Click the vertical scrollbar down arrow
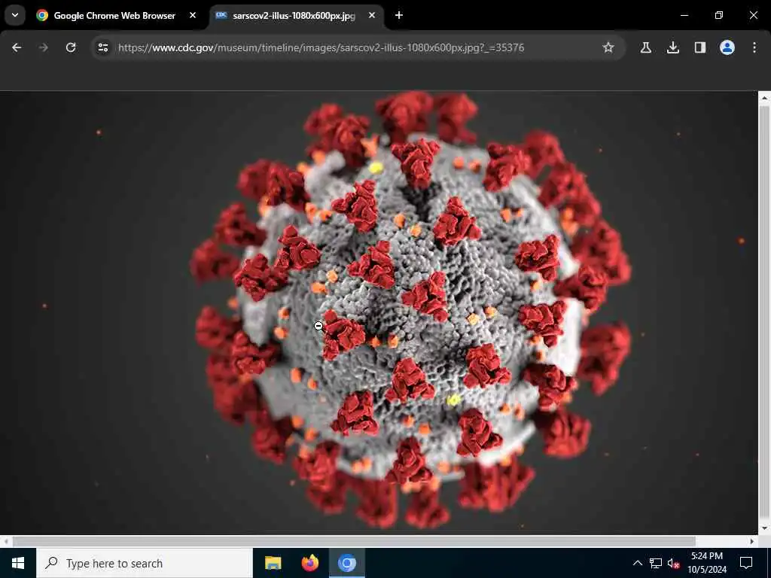This screenshot has width=771, height=578. click(x=764, y=528)
